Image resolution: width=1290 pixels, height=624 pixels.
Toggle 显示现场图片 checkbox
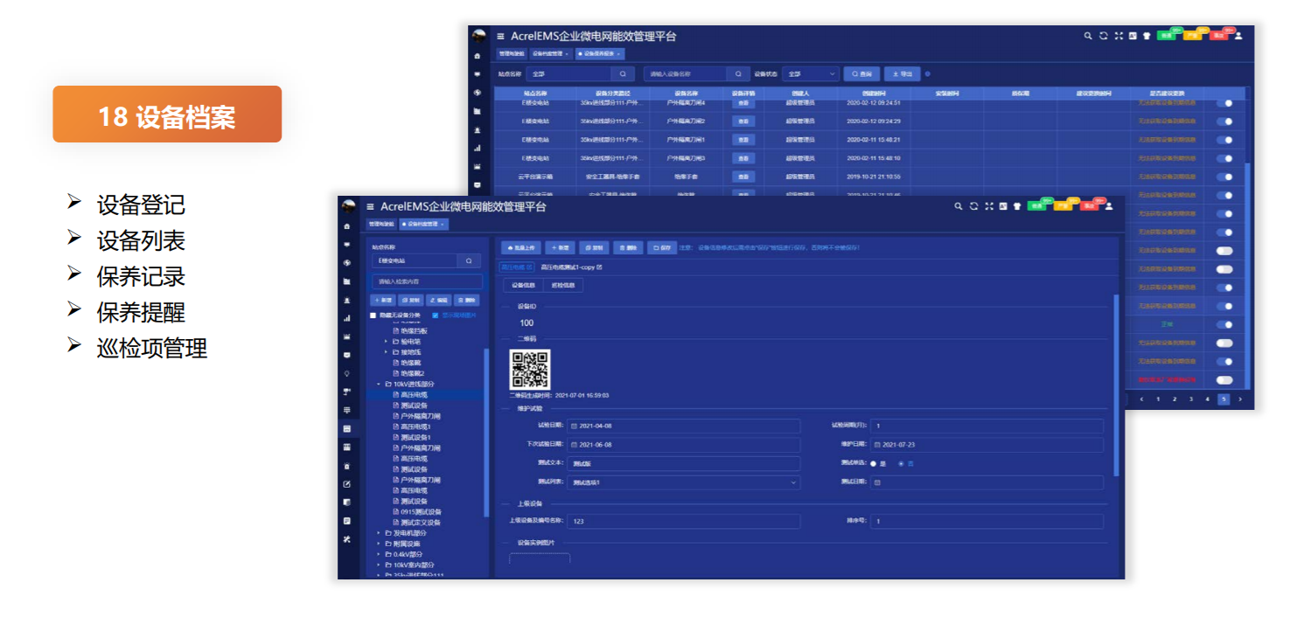point(436,315)
